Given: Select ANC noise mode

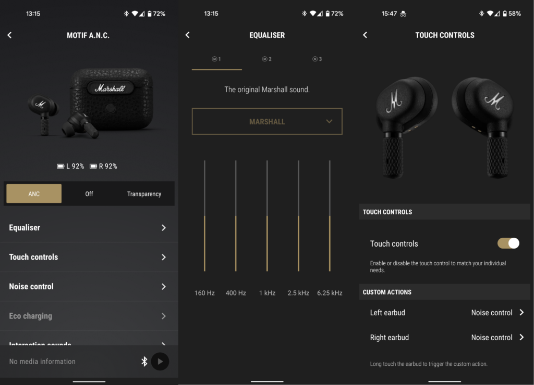Looking at the screenshot, I should point(34,194).
